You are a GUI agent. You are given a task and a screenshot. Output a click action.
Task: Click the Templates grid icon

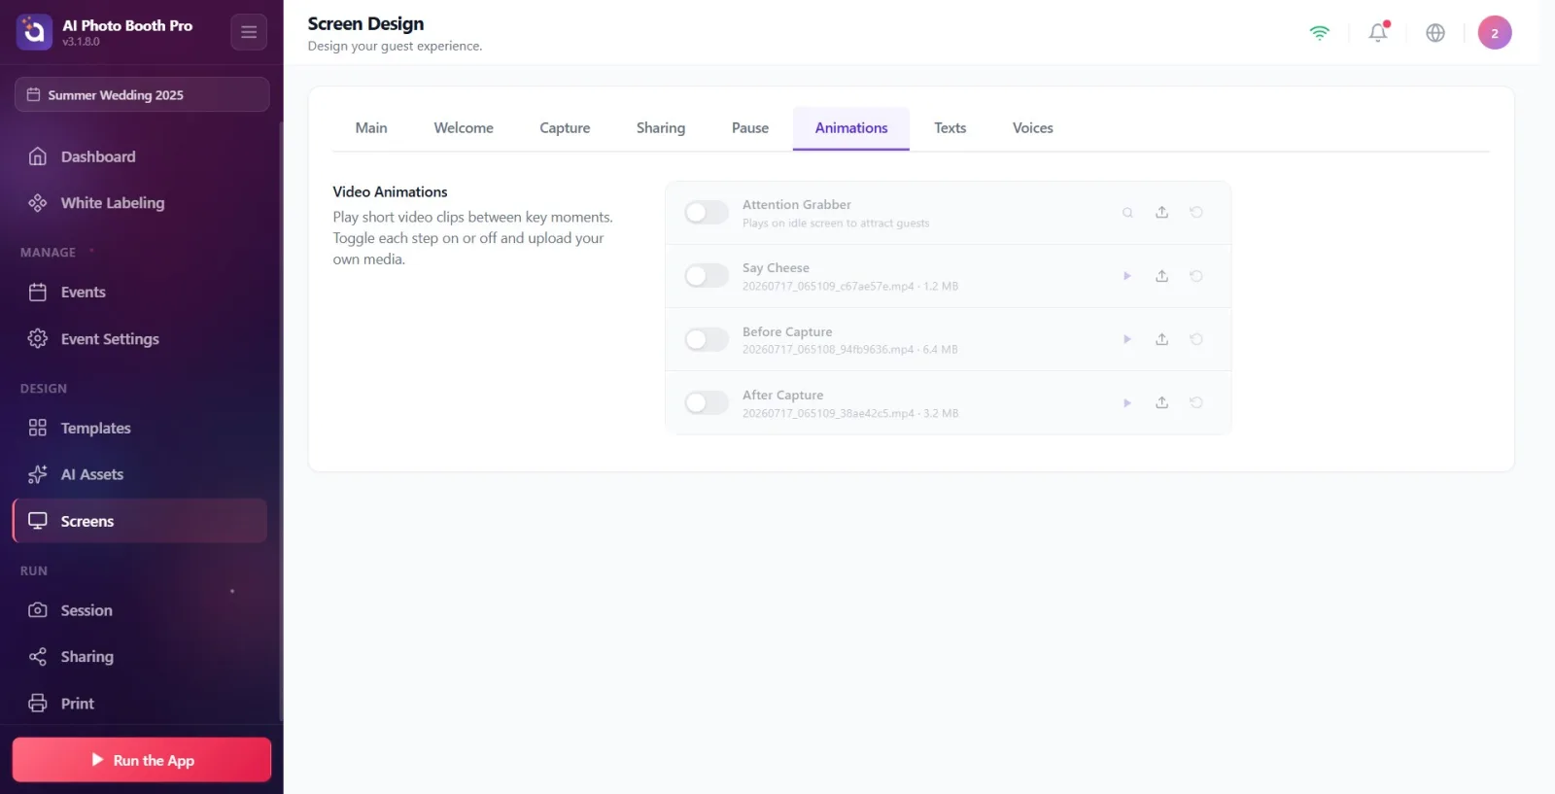click(38, 428)
